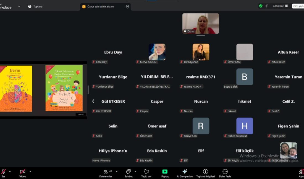Go to previous participants page with left arrow
The height and width of the screenshot is (179, 304).
tap(93, 101)
